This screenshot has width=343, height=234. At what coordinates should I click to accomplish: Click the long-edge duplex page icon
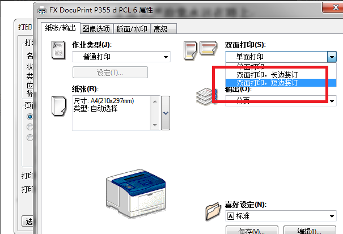(190, 51)
